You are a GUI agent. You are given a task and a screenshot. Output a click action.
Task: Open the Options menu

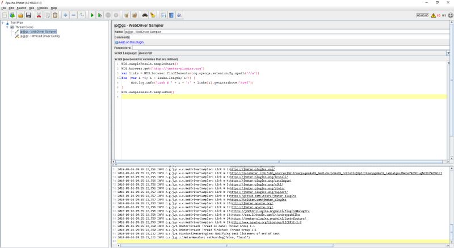[42, 8]
